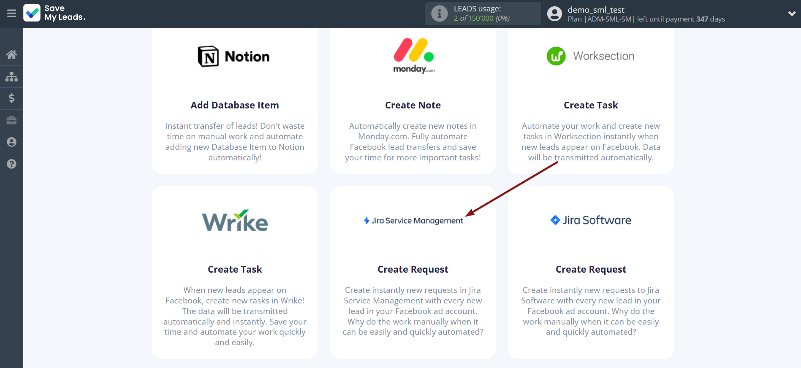Select the monday.com logo
This screenshot has height=368, width=801.
(413, 56)
